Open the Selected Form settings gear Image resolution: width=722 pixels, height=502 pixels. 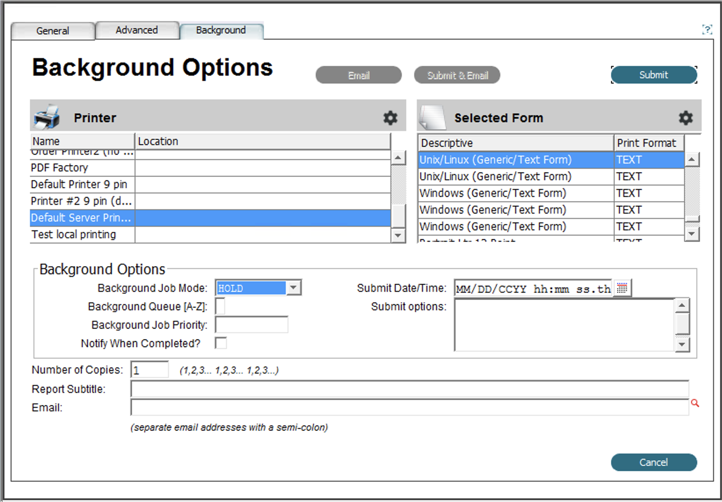[x=686, y=118]
